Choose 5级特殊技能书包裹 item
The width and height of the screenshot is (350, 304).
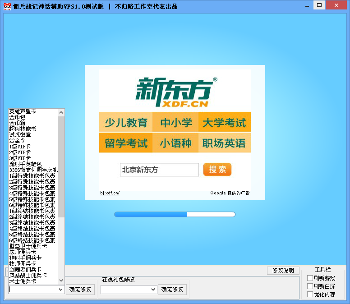[33, 199]
